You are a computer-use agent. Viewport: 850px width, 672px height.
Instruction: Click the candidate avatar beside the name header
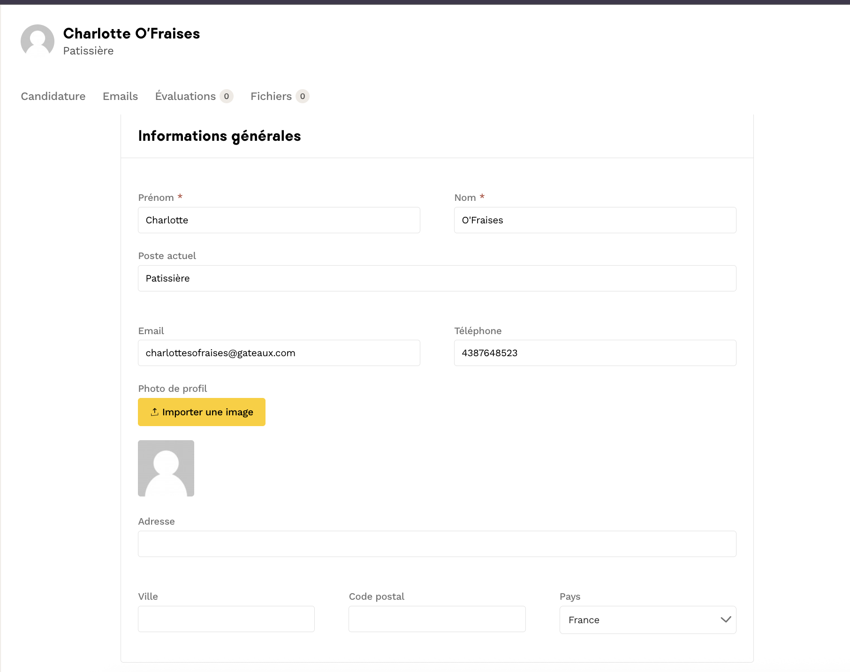click(38, 41)
